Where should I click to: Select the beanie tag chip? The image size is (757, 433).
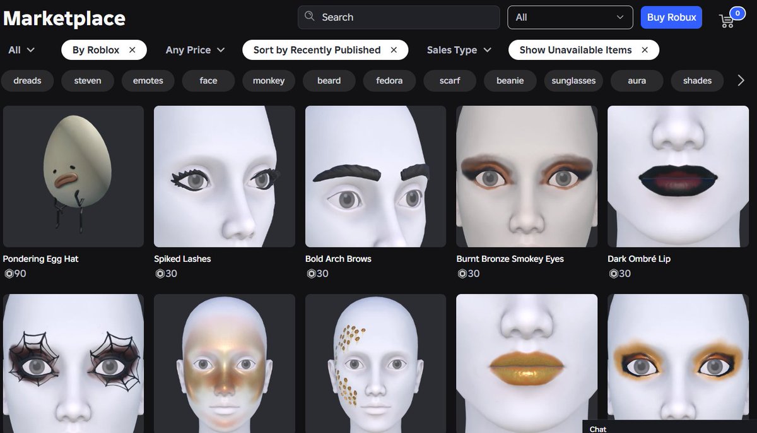pyautogui.click(x=510, y=81)
